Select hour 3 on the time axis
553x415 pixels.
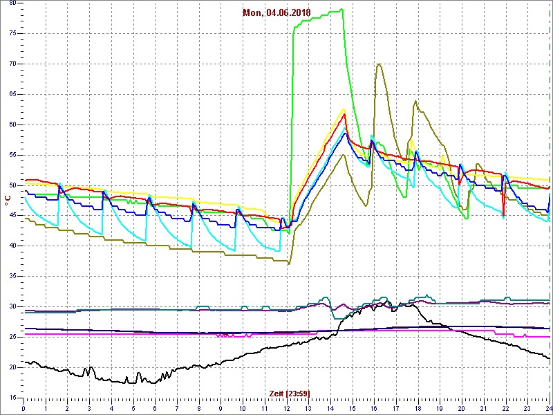[89, 409]
